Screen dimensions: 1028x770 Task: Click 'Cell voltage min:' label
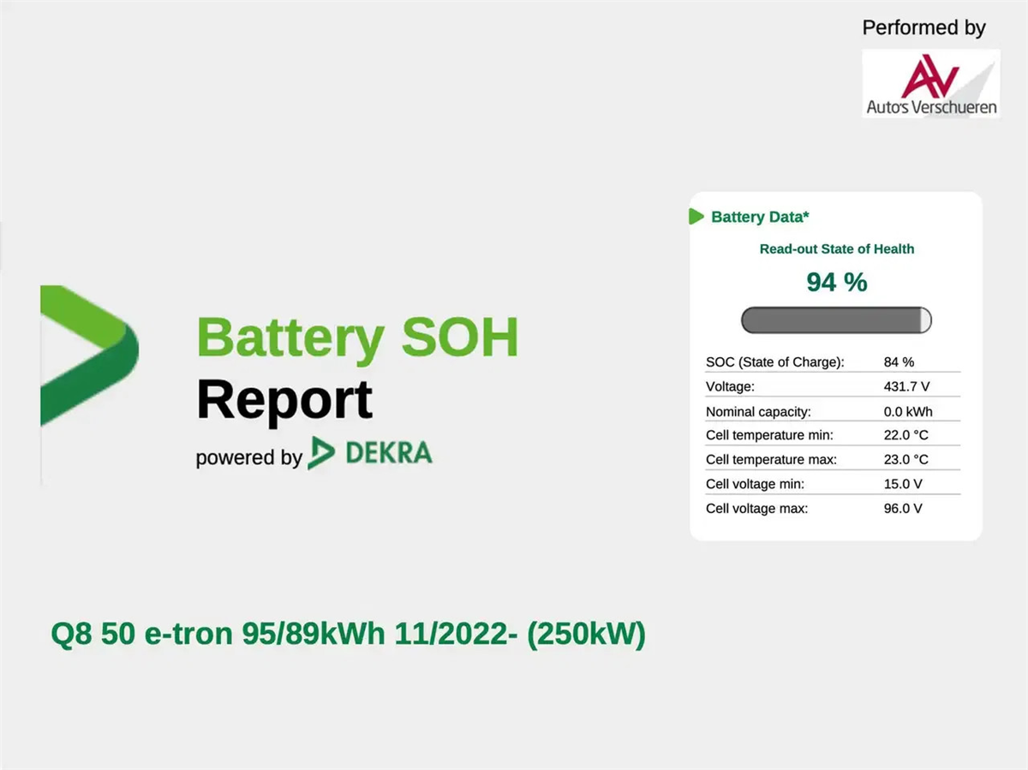pyautogui.click(x=756, y=484)
